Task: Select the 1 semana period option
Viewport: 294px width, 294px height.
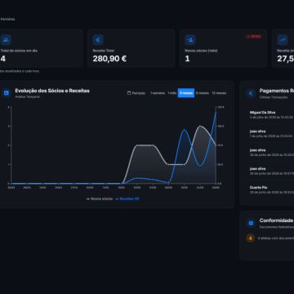Action: [158, 93]
